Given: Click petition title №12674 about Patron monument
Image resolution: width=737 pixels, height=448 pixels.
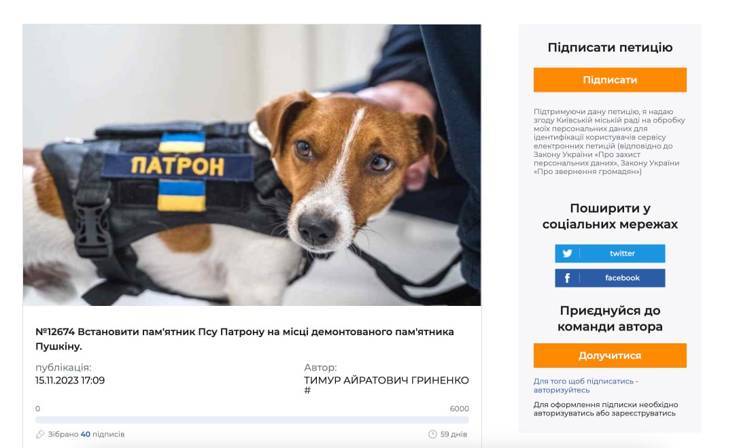Looking at the screenshot, I should pos(245,339).
